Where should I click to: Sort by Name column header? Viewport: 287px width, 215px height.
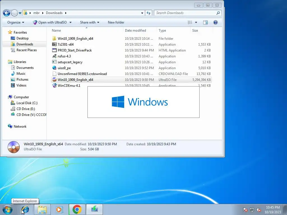pyautogui.click(x=56, y=30)
